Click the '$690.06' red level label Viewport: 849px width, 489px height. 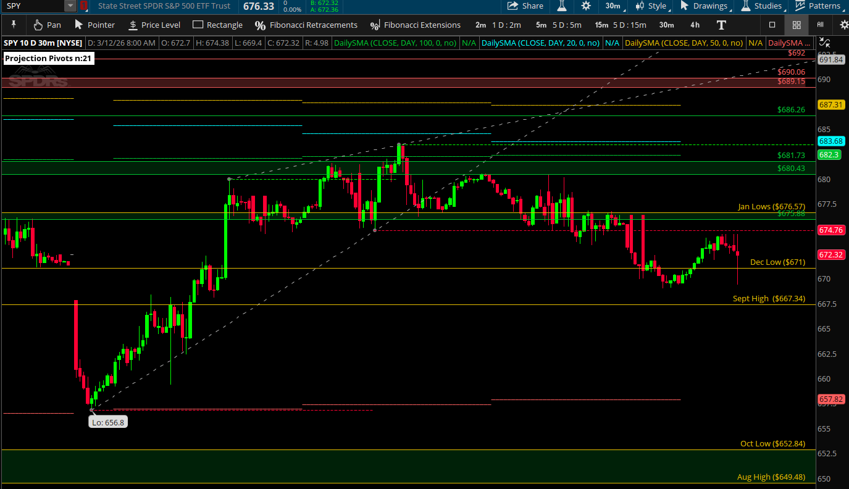click(792, 72)
